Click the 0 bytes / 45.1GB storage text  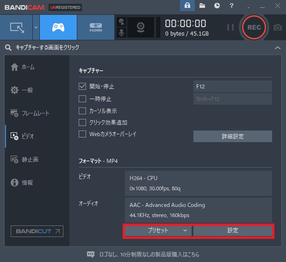187,34
